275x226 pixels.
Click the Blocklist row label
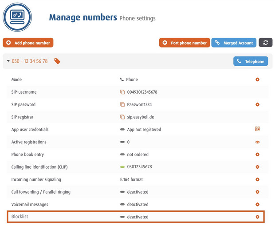pyautogui.click(x=20, y=217)
